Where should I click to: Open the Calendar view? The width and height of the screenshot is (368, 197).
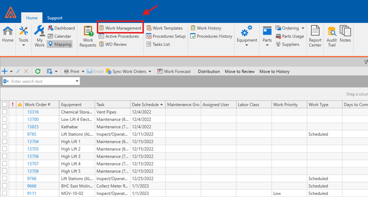point(59,36)
